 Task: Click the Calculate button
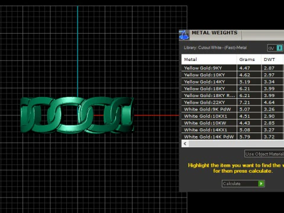click(243, 183)
